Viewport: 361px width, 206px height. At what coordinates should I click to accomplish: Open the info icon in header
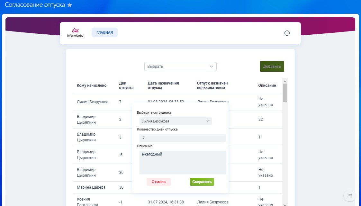point(287,33)
